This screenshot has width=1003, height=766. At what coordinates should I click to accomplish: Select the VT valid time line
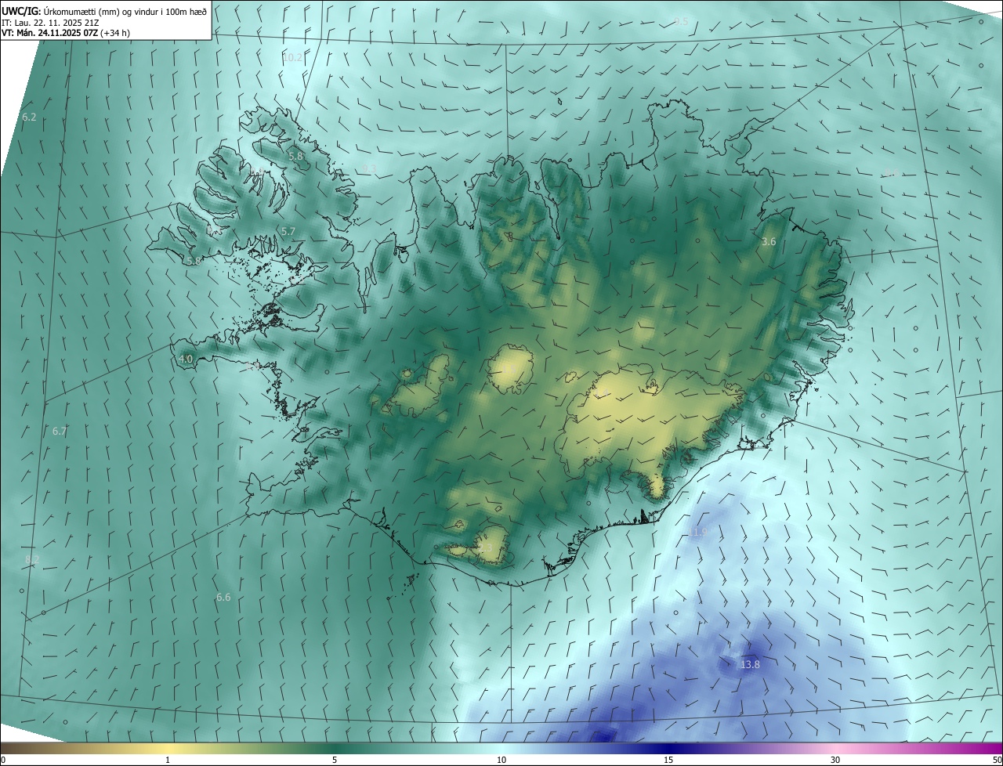click(66, 33)
